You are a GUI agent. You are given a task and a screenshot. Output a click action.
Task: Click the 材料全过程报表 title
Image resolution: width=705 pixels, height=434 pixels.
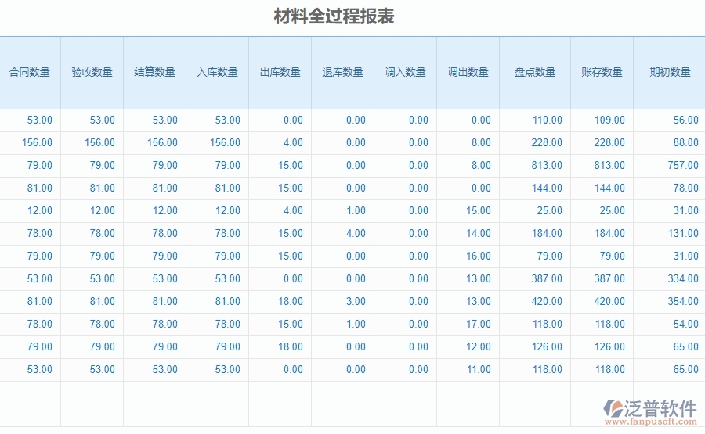(334, 16)
